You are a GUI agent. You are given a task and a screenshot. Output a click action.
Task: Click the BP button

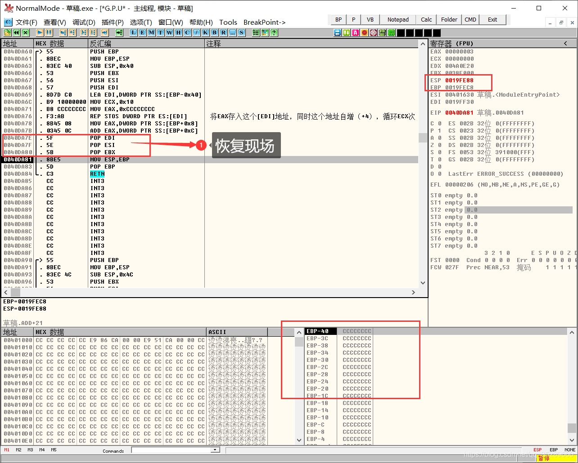click(339, 20)
